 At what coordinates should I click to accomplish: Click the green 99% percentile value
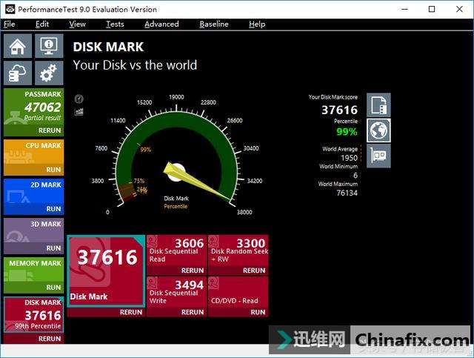(x=347, y=132)
